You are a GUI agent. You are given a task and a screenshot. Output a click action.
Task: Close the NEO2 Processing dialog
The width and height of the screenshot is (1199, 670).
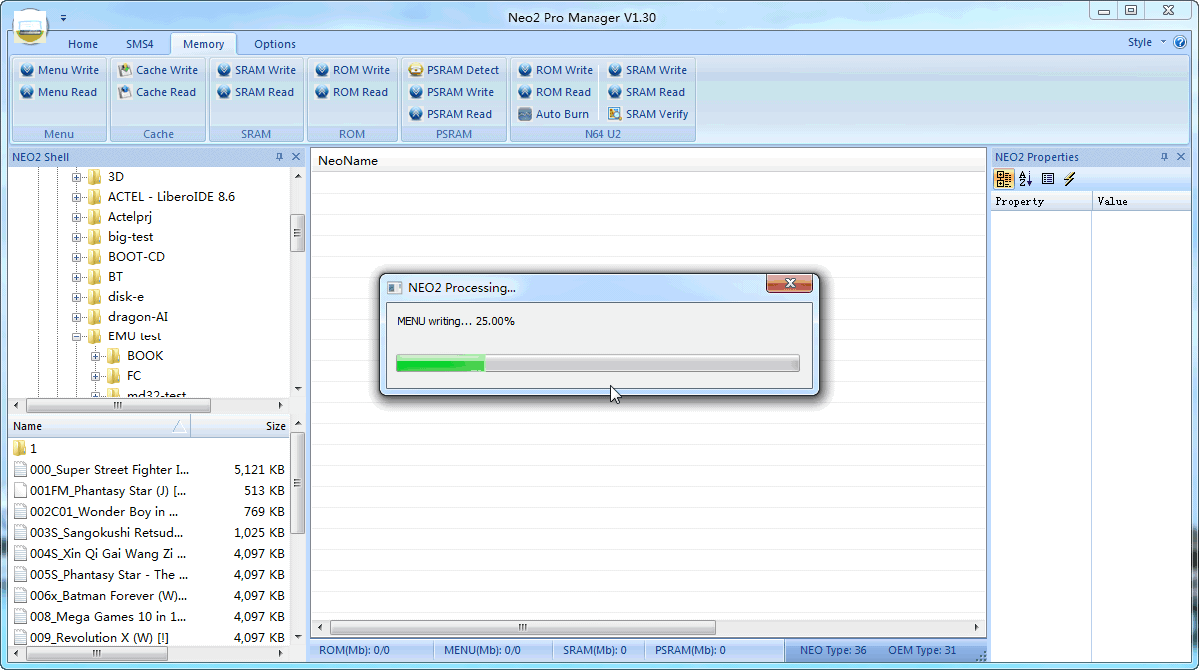click(789, 284)
